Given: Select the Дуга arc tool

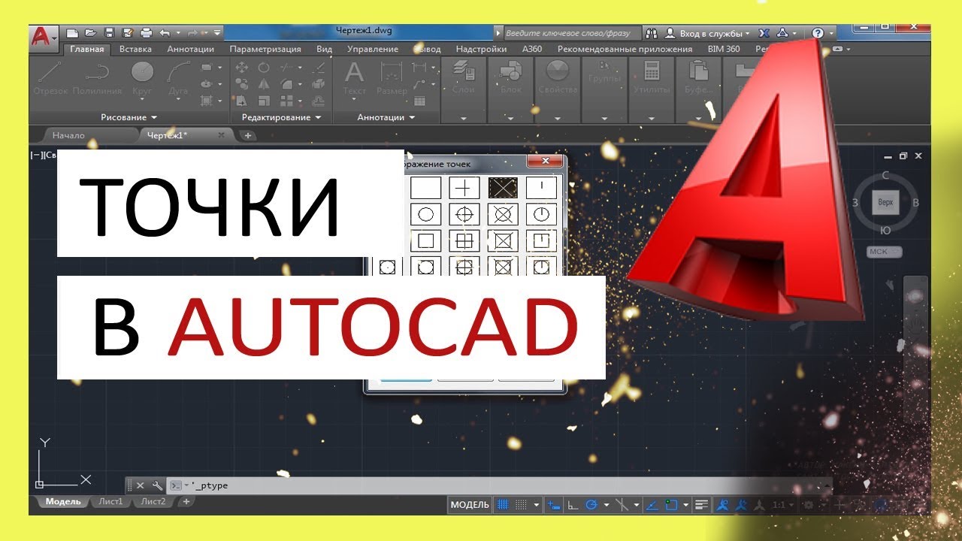Looking at the screenshot, I should (178, 78).
